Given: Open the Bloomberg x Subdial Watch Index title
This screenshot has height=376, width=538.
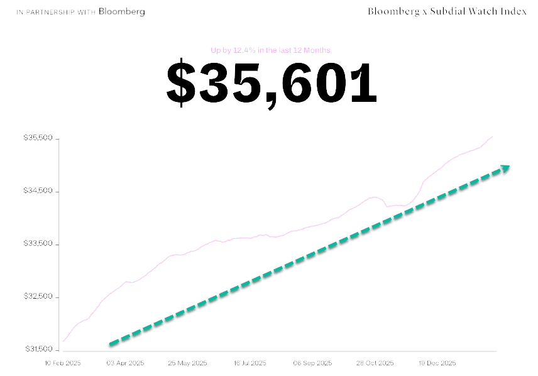Looking at the screenshot, I should pyautogui.click(x=447, y=11).
